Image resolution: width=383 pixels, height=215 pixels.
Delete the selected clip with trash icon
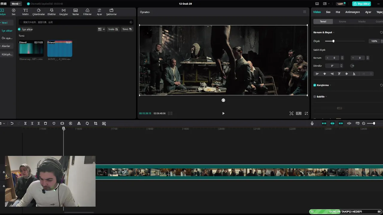pyautogui.click(x=45, y=123)
